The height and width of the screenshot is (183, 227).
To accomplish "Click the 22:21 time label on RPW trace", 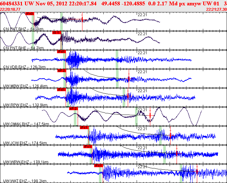I will (x=142, y=91).
